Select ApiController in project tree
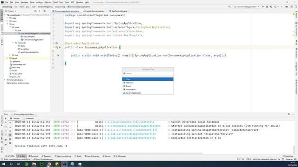This screenshot has height=167, width=298. pos(29,37)
